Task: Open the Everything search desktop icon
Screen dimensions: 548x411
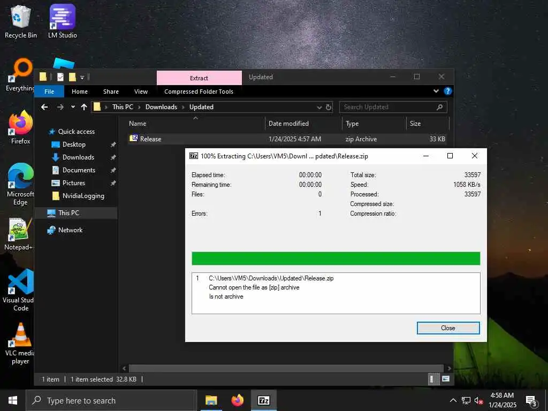Action: (20, 75)
